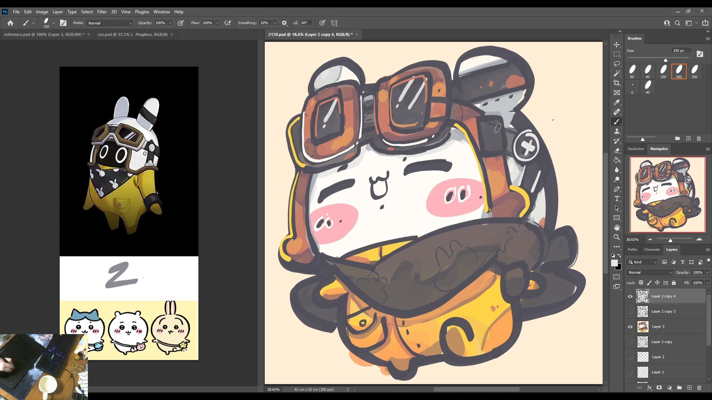Select the 200 brush preset
Viewport: 712px width, 400px height.
(x=695, y=71)
